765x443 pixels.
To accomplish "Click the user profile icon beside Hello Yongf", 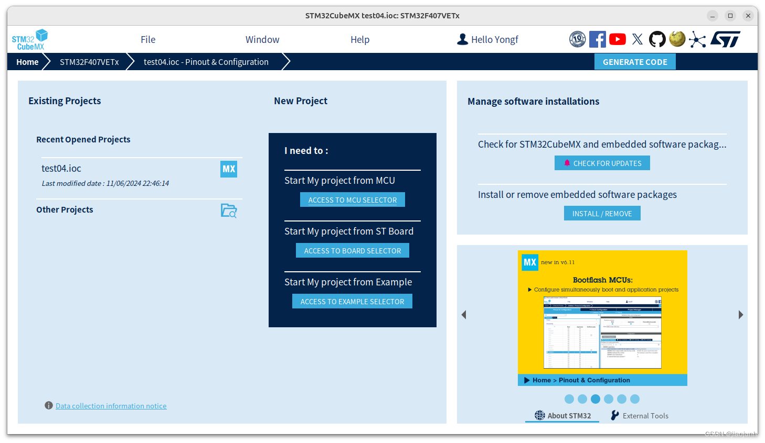I will click(x=462, y=39).
